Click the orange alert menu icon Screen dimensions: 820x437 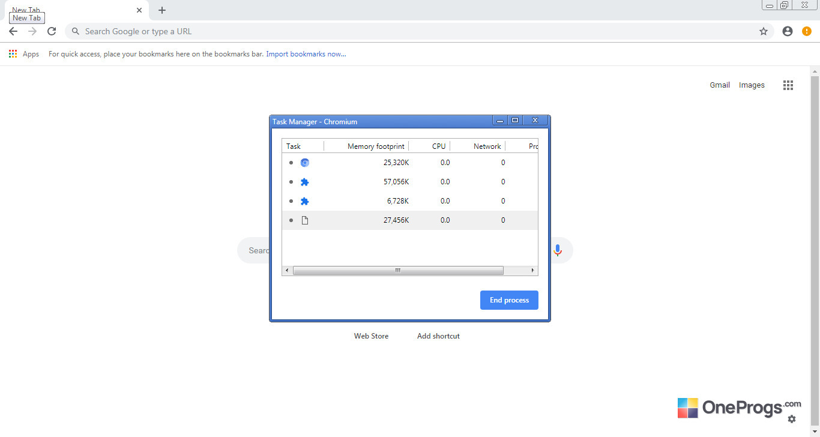[x=807, y=31]
